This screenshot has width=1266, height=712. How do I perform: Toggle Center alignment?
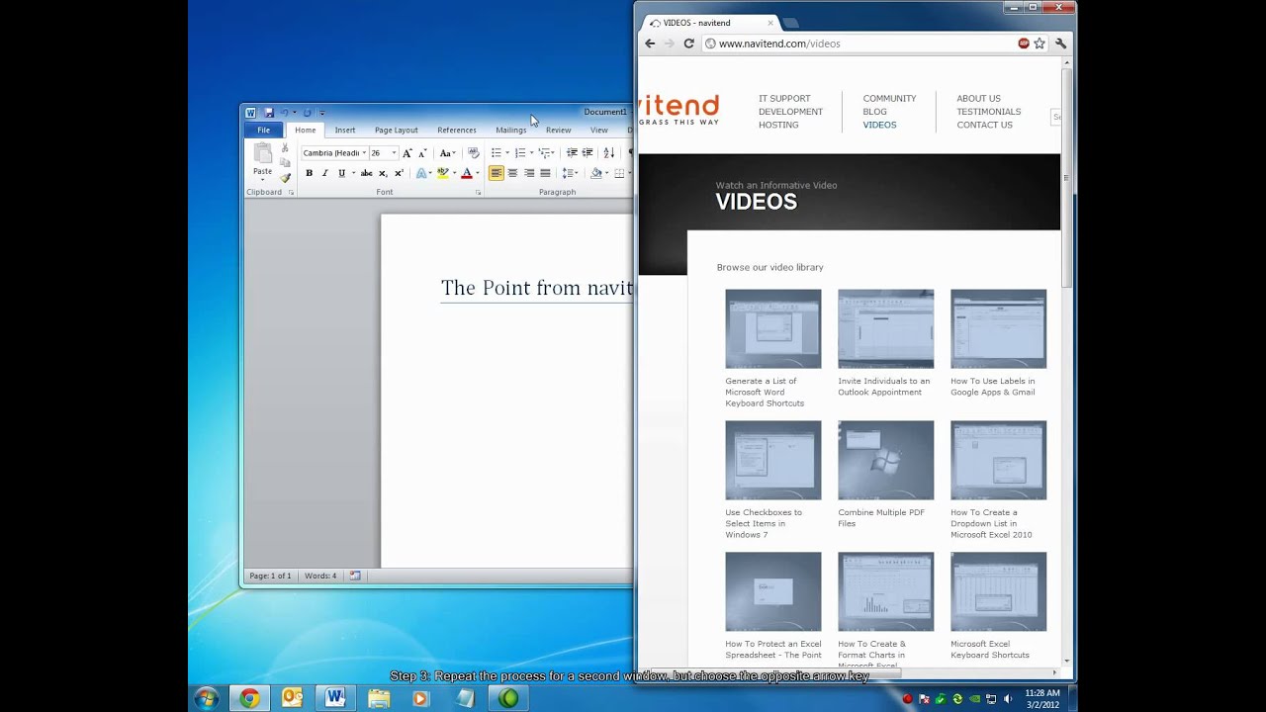(512, 173)
